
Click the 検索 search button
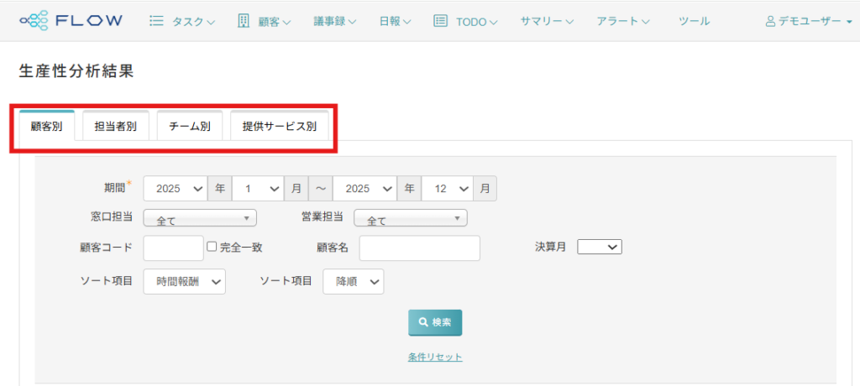coord(435,322)
